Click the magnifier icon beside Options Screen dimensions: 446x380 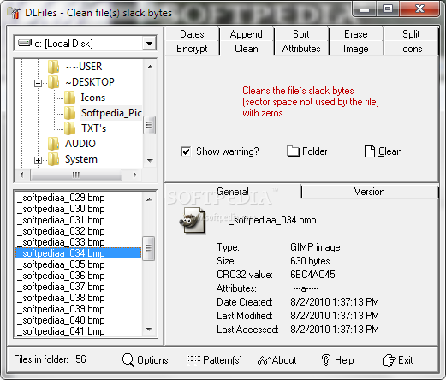pyautogui.click(x=128, y=360)
